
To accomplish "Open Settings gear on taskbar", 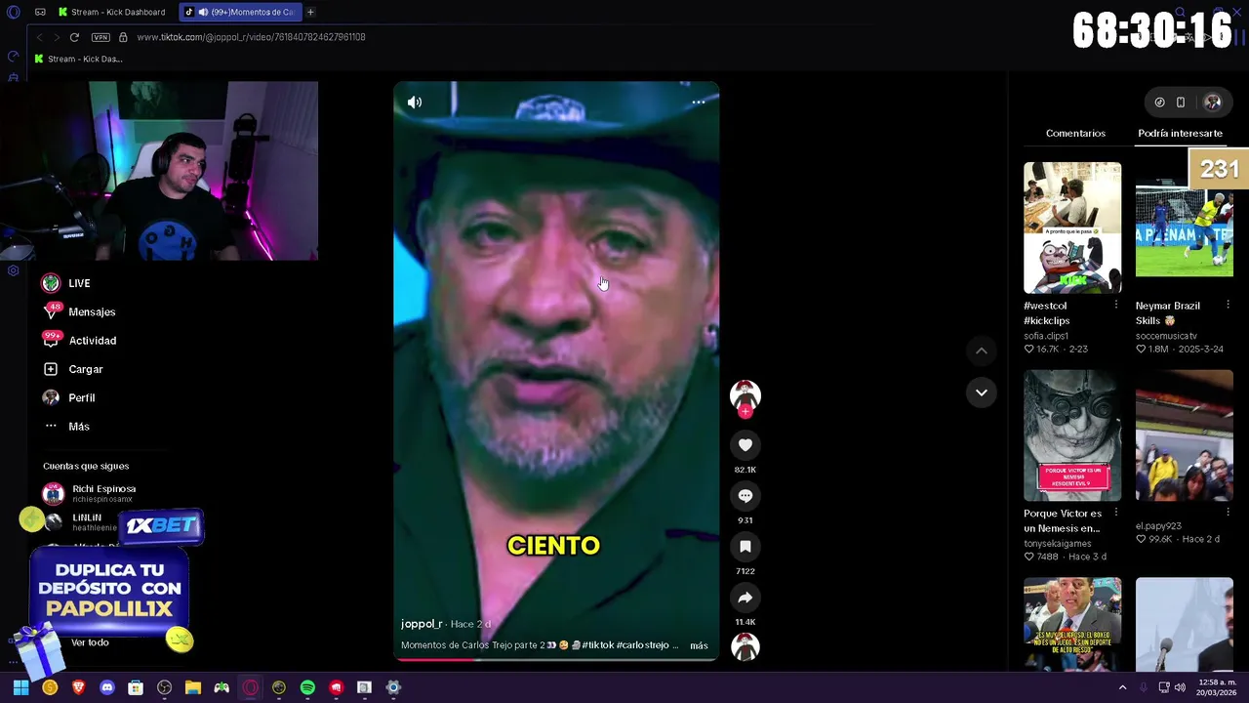I will pos(393,687).
